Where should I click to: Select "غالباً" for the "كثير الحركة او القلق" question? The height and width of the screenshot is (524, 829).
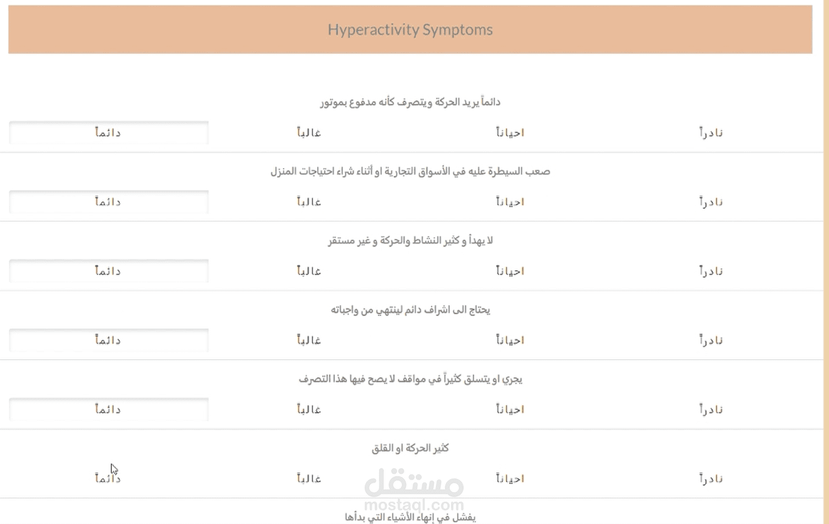[x=309, y=478]
